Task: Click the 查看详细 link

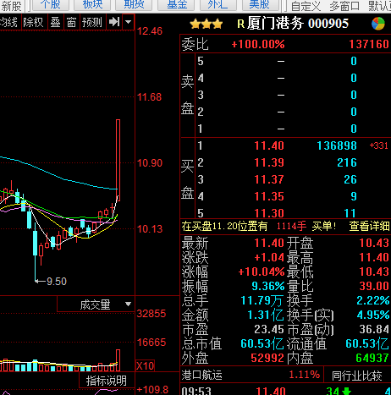Action: pyautogui.click(x=369, y=226)
